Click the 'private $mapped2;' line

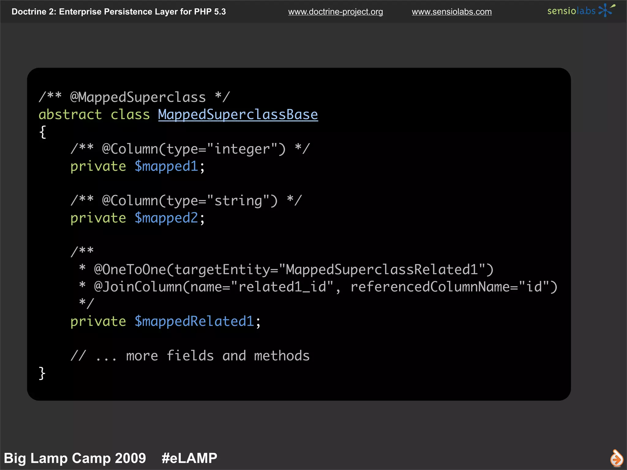tap(137, 218)
